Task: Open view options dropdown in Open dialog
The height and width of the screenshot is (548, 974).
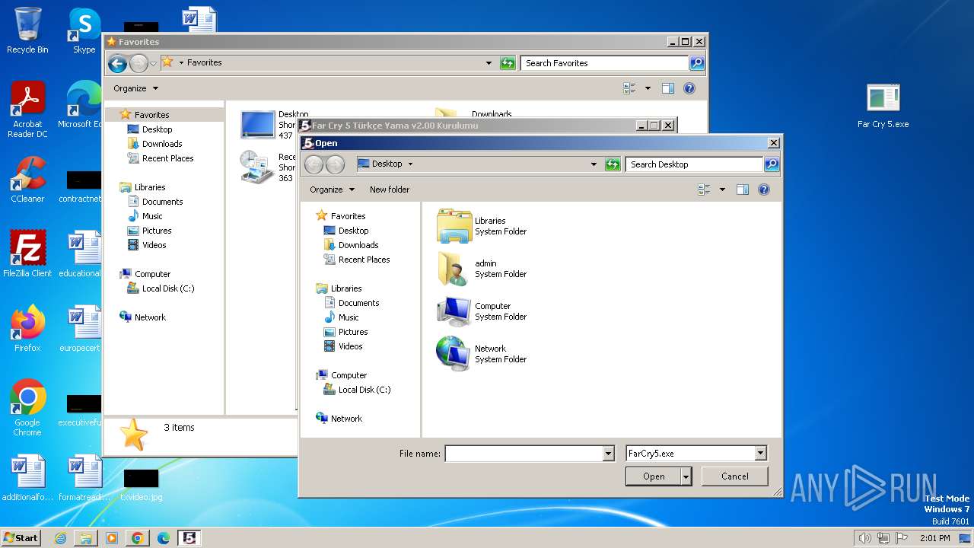Action: (722, 190)
